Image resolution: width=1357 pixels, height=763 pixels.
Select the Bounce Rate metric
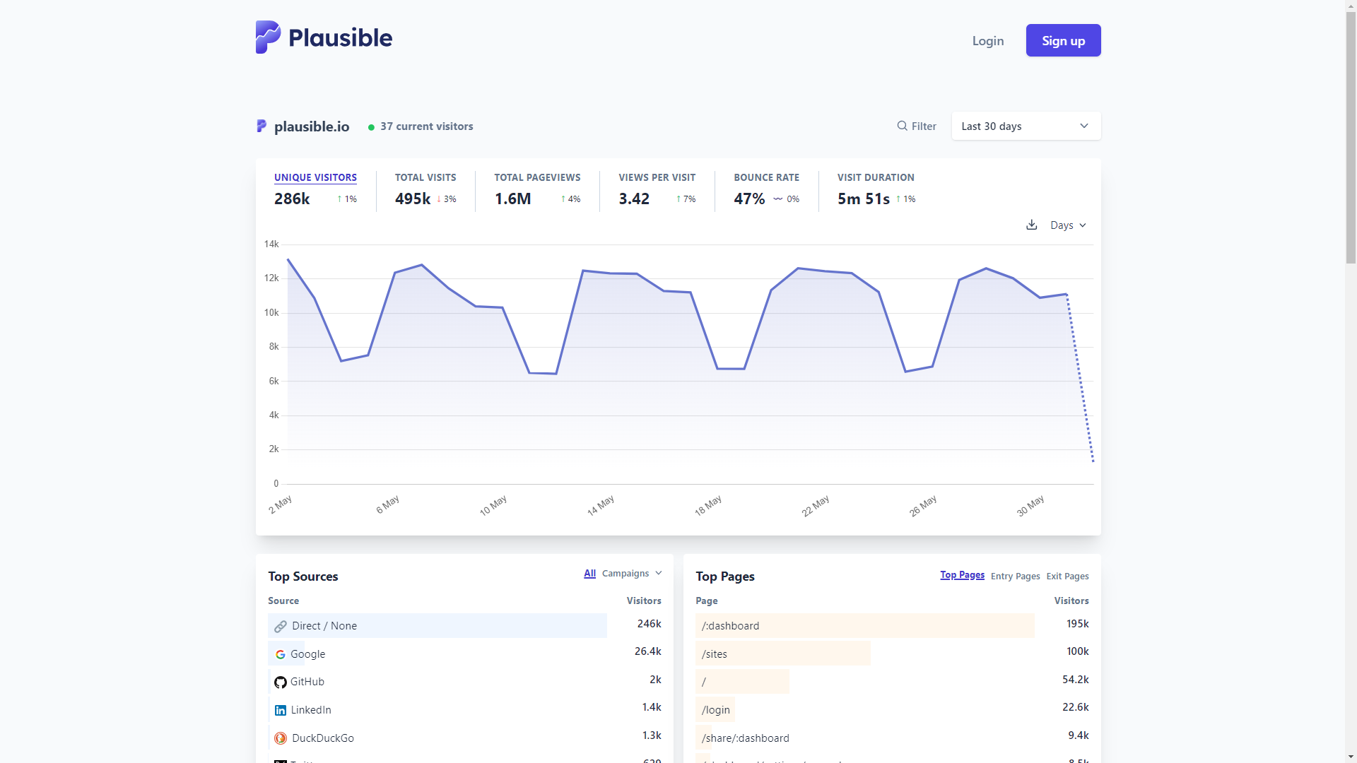tap(766, 177)
